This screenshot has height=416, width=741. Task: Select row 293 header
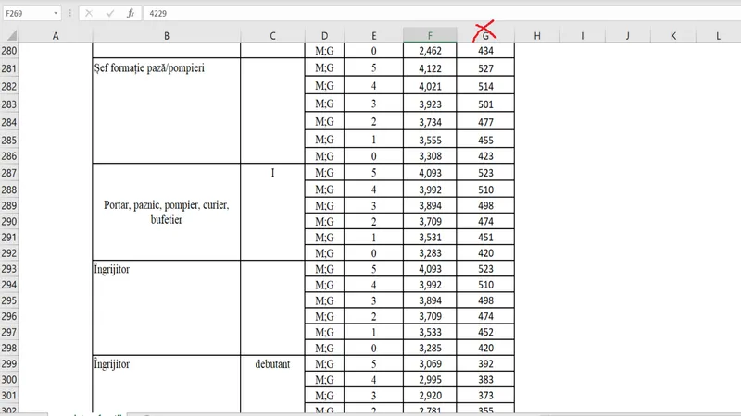click(9, 270)
